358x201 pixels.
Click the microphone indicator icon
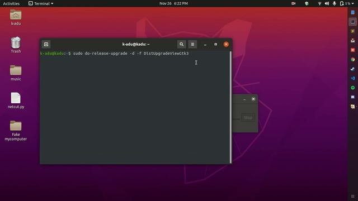[x=335, y=3]
